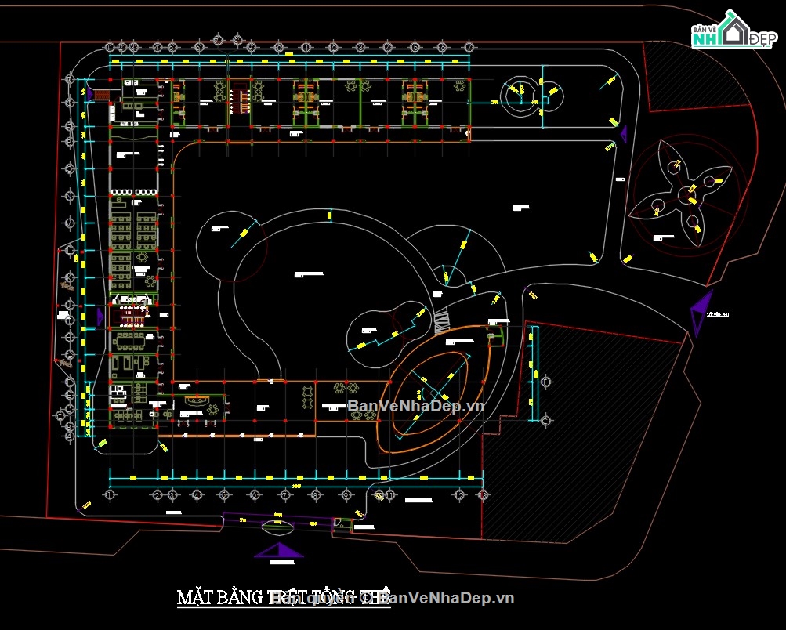Screen dimensions: 786x630
Task: Click the orange oval building center
Action: tap(432, 393)
